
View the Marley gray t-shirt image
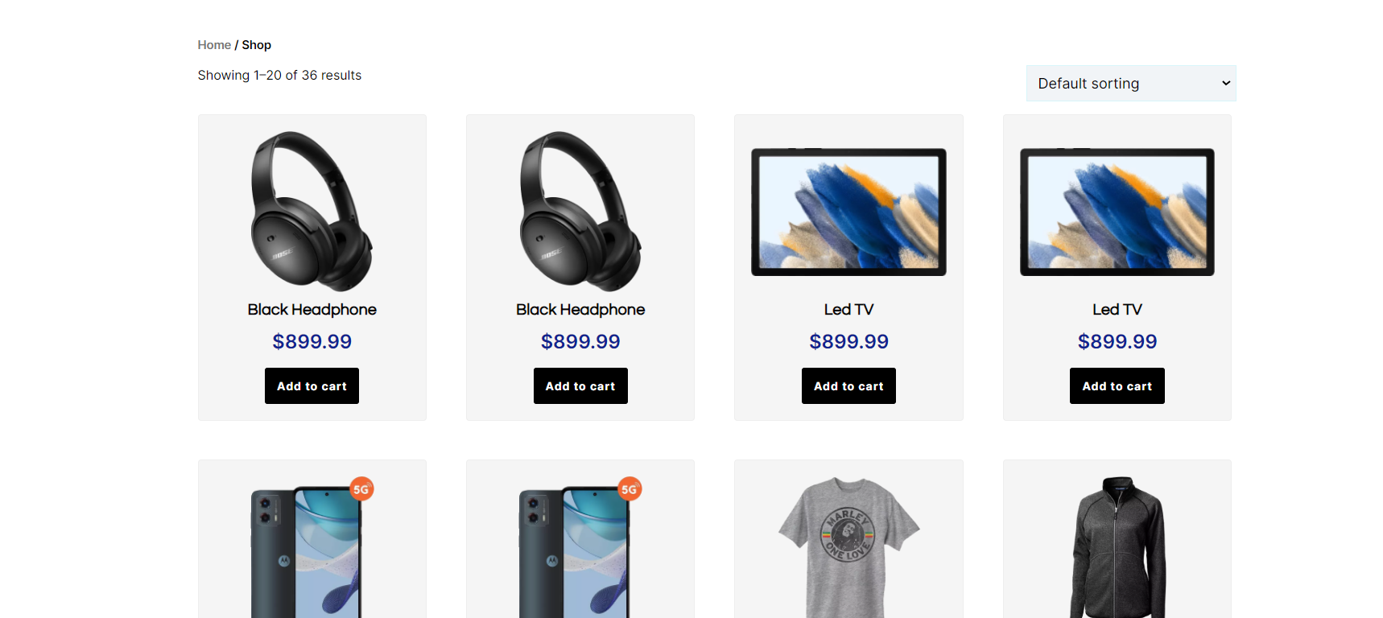(848, 548)
